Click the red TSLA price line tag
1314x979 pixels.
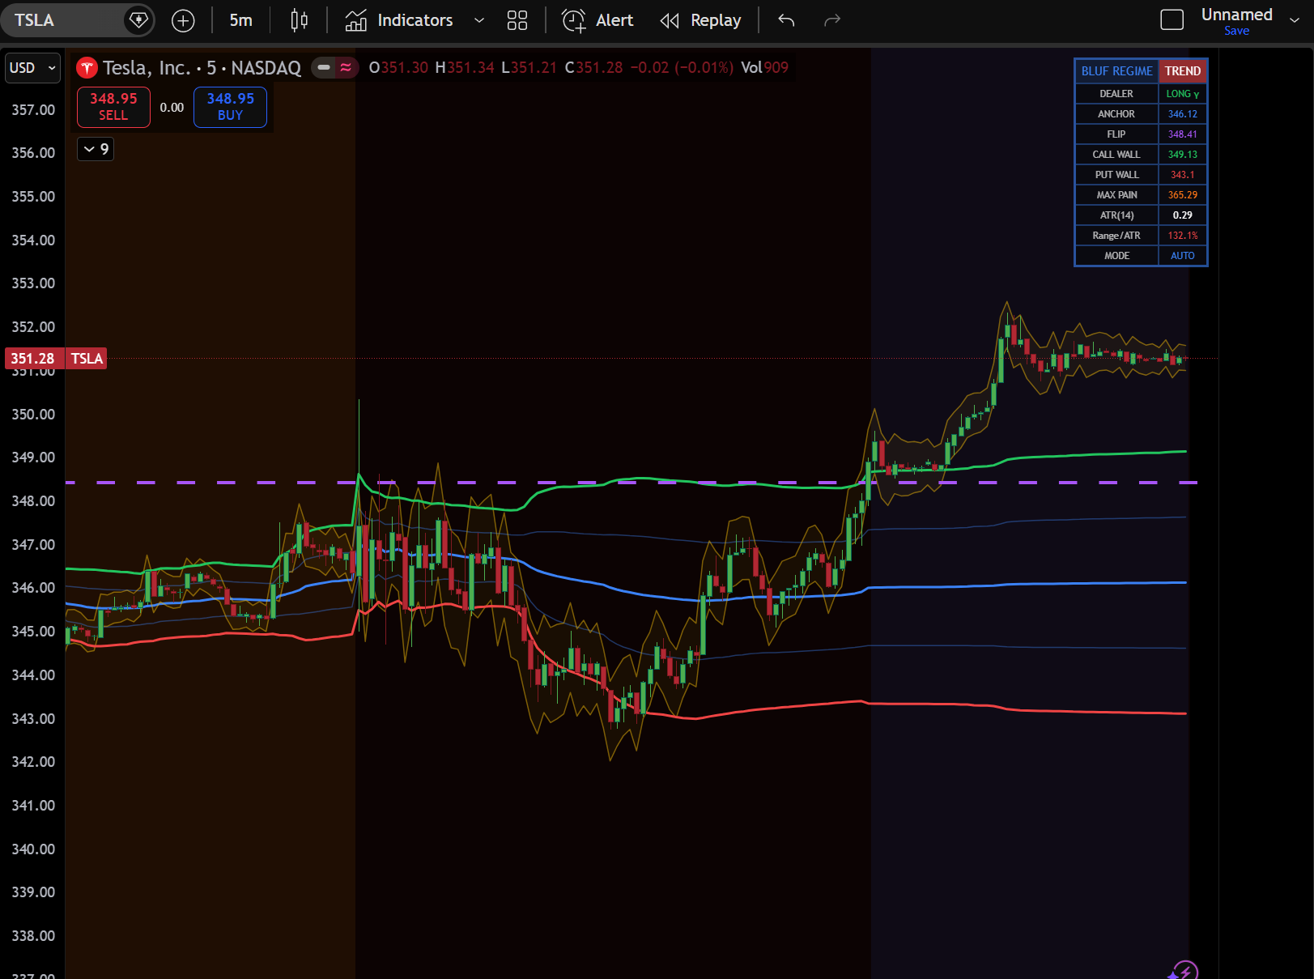click(x=87, y=359)
